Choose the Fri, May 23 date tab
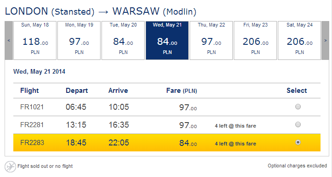 (255, 40)
